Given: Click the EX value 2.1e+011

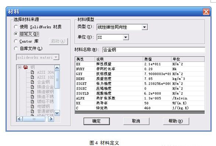Looking at the screenshot, I should 152,64.
